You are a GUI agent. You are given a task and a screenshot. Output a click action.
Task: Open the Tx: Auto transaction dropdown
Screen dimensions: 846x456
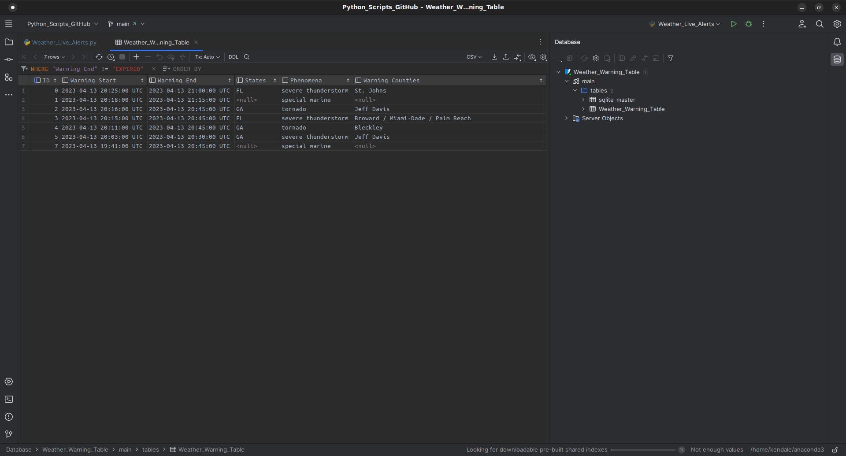coord(207,57)
